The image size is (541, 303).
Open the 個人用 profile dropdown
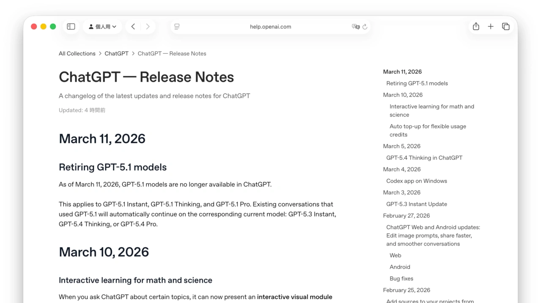[x=102, y=26]
